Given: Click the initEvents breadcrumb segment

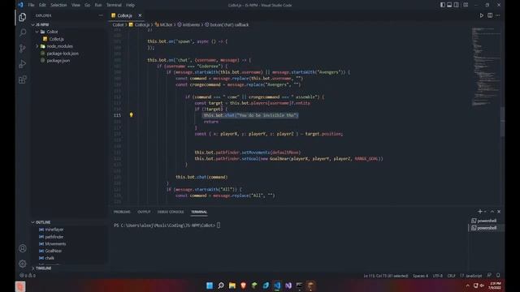Looking at the screenshot, I should point(188,25).
